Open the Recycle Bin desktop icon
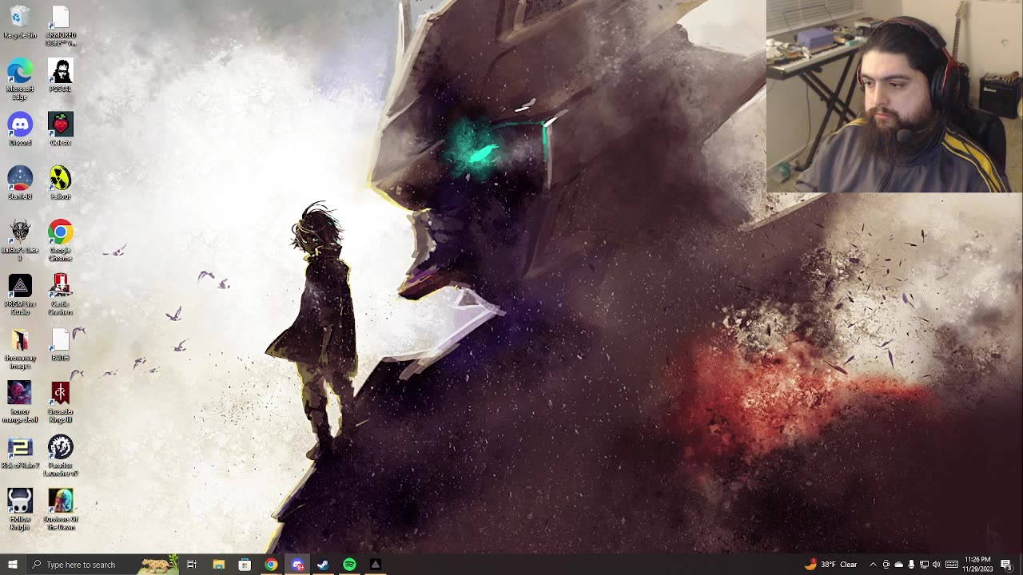Image resolution: width=1023 pixels, height=575 pixels. (20, 22)
